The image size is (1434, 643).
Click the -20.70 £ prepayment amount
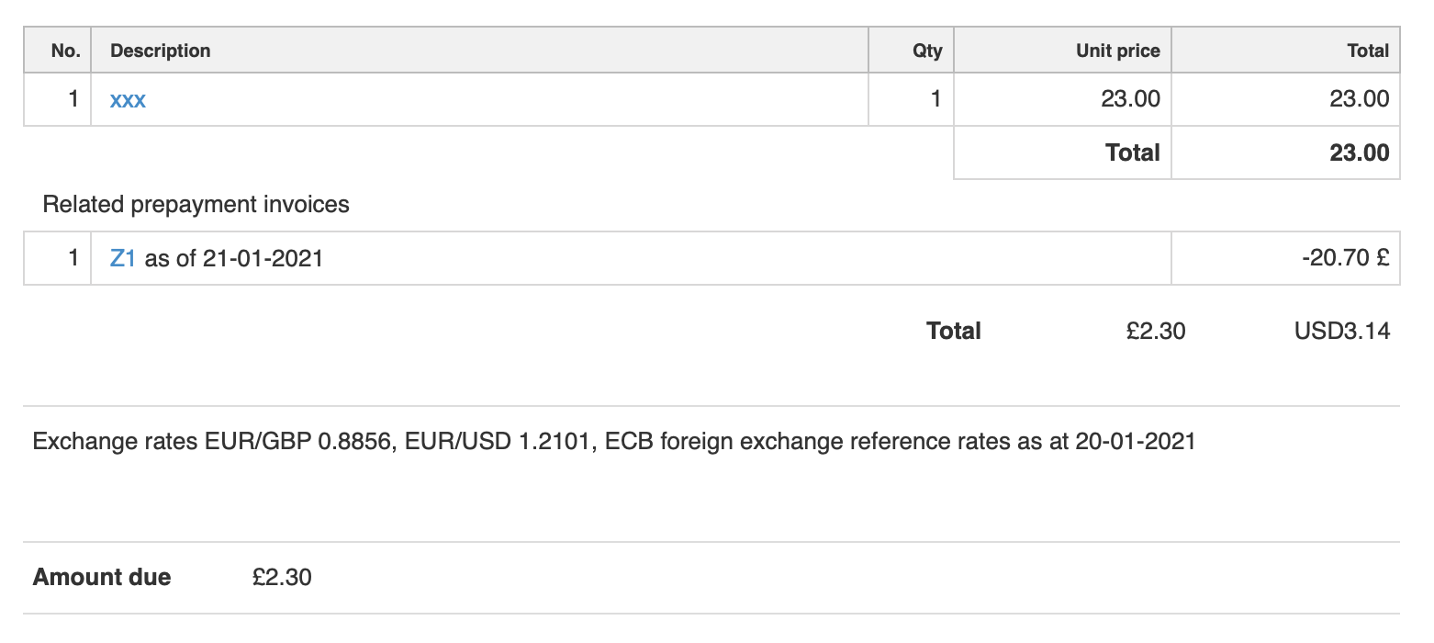1345,259
